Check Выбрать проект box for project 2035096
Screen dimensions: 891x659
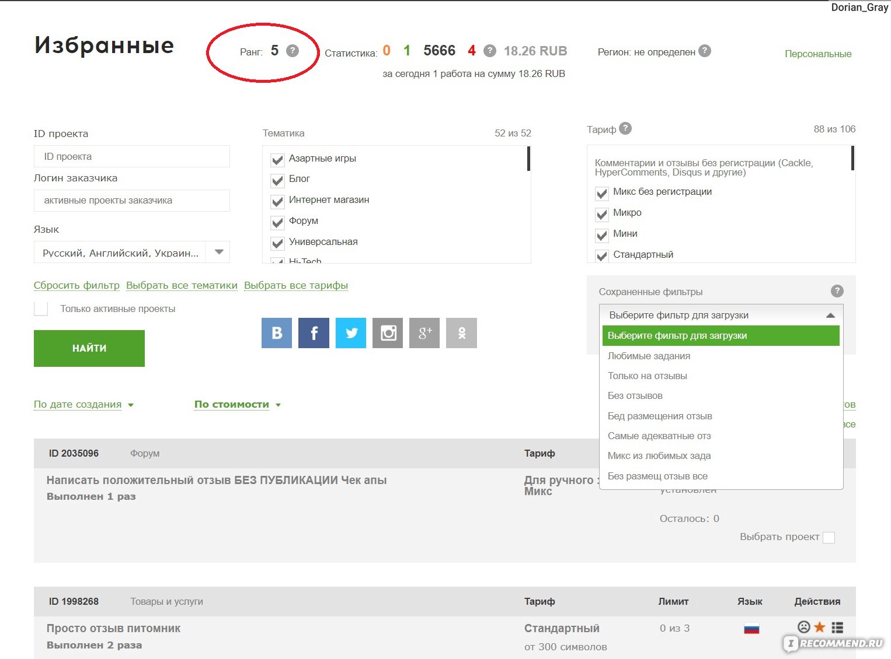click(829, 538)
